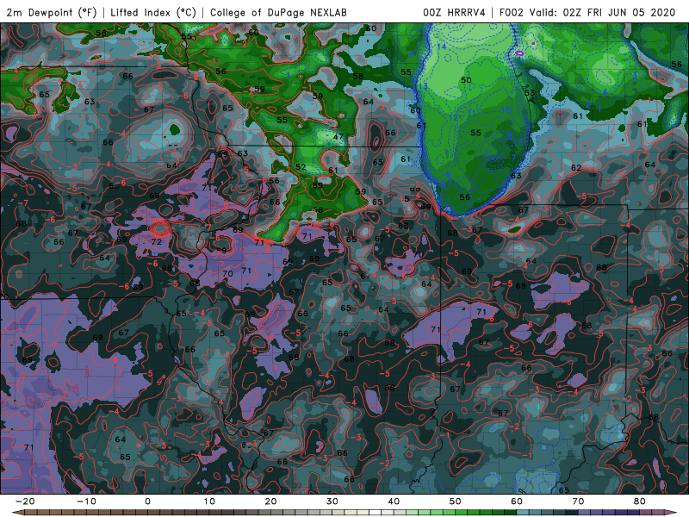689x517 pixels.
Task: Click the 40 label on the color scale
Action: tap(394, 501)
